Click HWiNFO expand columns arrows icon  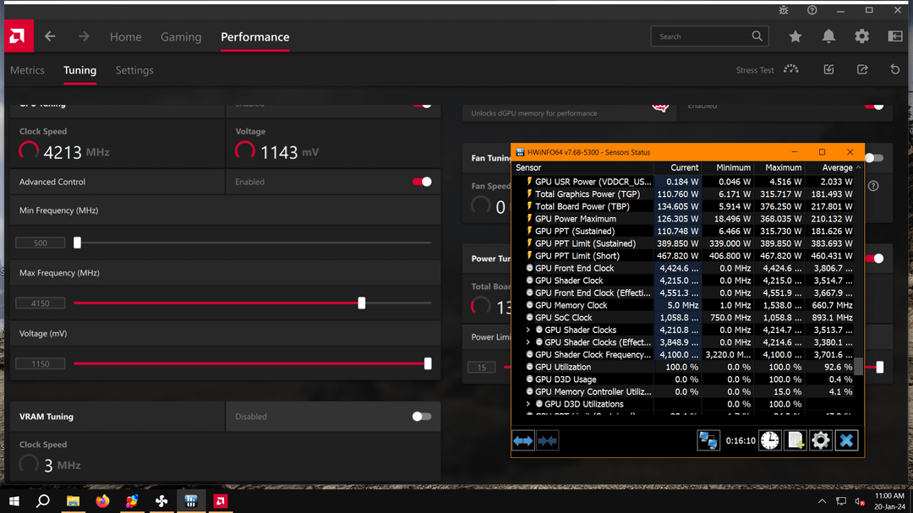(x=523, y=441)
